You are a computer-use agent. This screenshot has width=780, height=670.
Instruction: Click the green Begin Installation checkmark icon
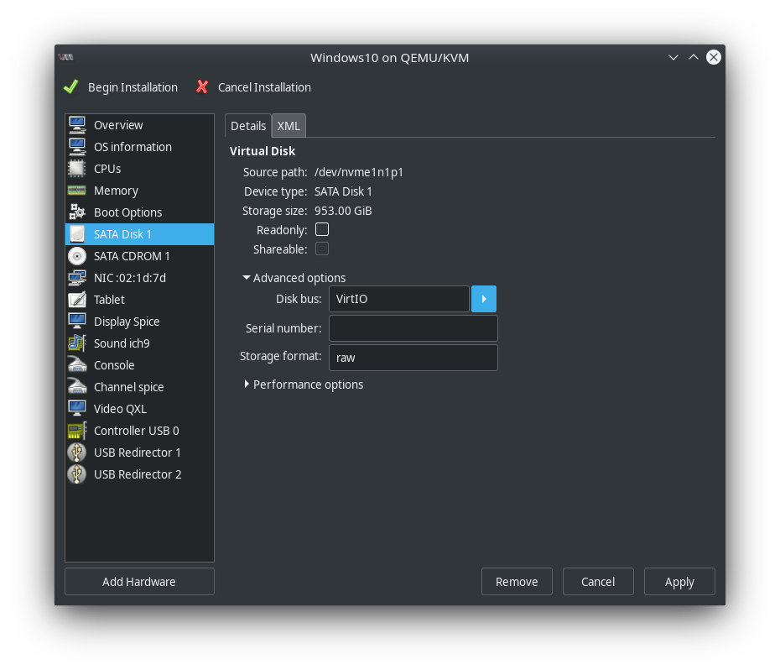tap(71, 87)
